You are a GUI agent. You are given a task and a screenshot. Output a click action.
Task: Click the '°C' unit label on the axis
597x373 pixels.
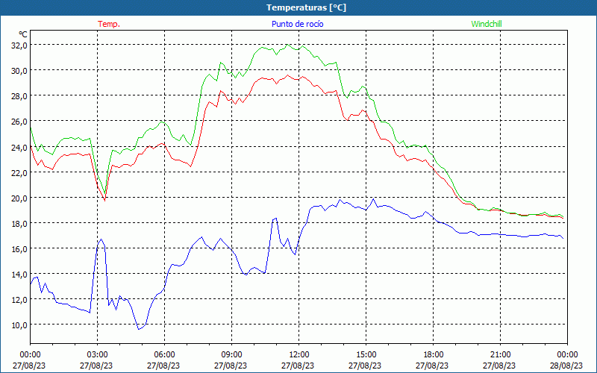pyautogui.click(x=23, y=34)
